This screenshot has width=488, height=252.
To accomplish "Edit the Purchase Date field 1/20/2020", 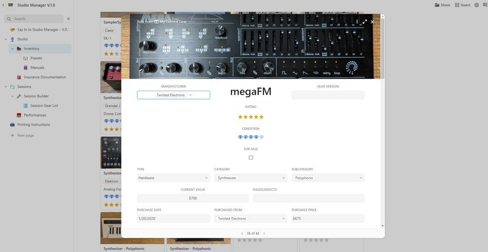I will [173, 218].
